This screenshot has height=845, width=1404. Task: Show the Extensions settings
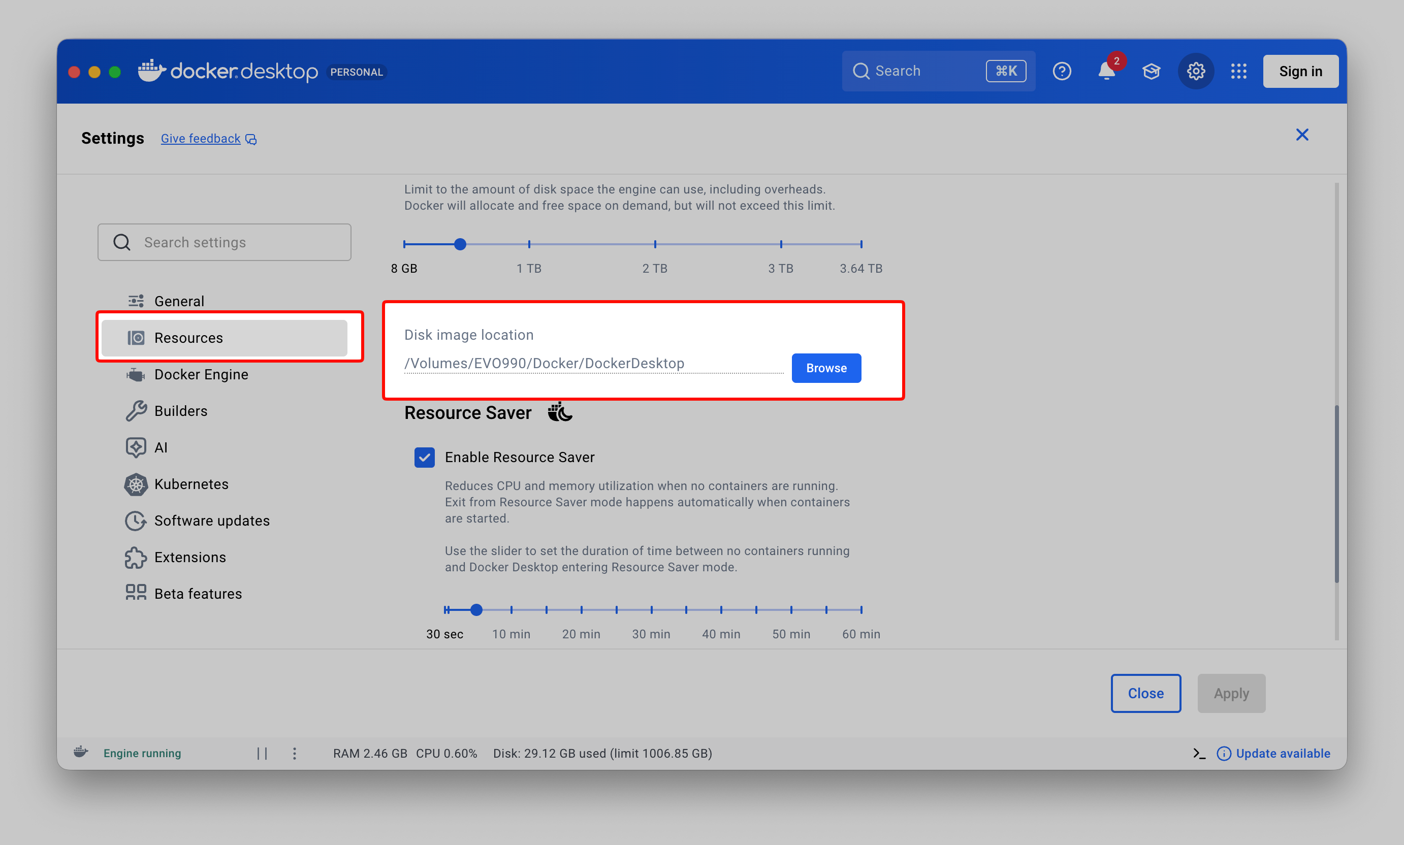(225, 558)
